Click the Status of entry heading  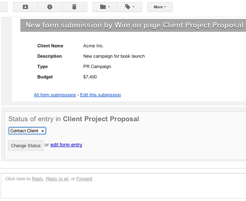point(73,119)
